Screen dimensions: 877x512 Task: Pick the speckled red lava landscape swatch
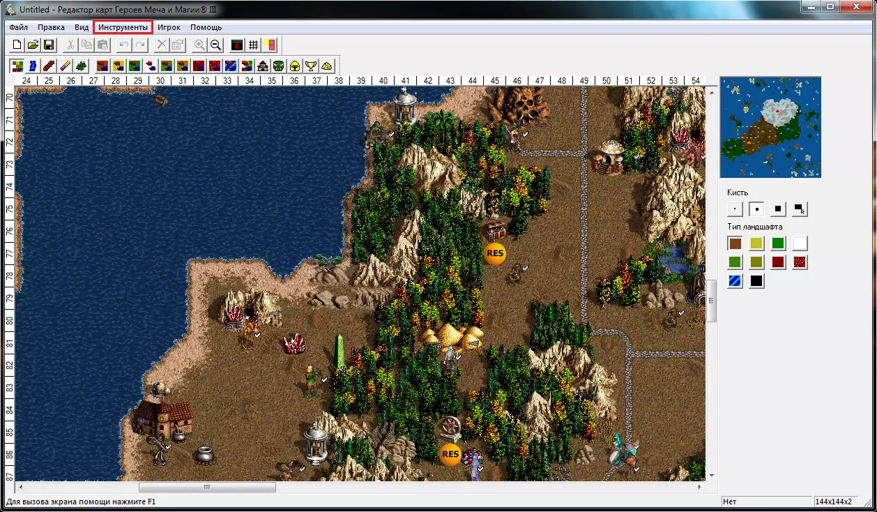(800, 262)
